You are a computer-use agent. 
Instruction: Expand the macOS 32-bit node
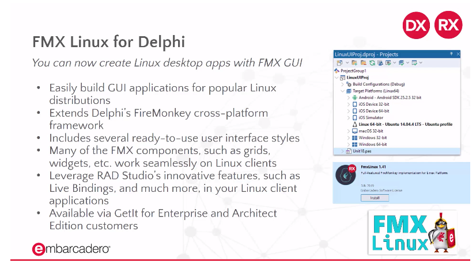[x=349, y=131]
